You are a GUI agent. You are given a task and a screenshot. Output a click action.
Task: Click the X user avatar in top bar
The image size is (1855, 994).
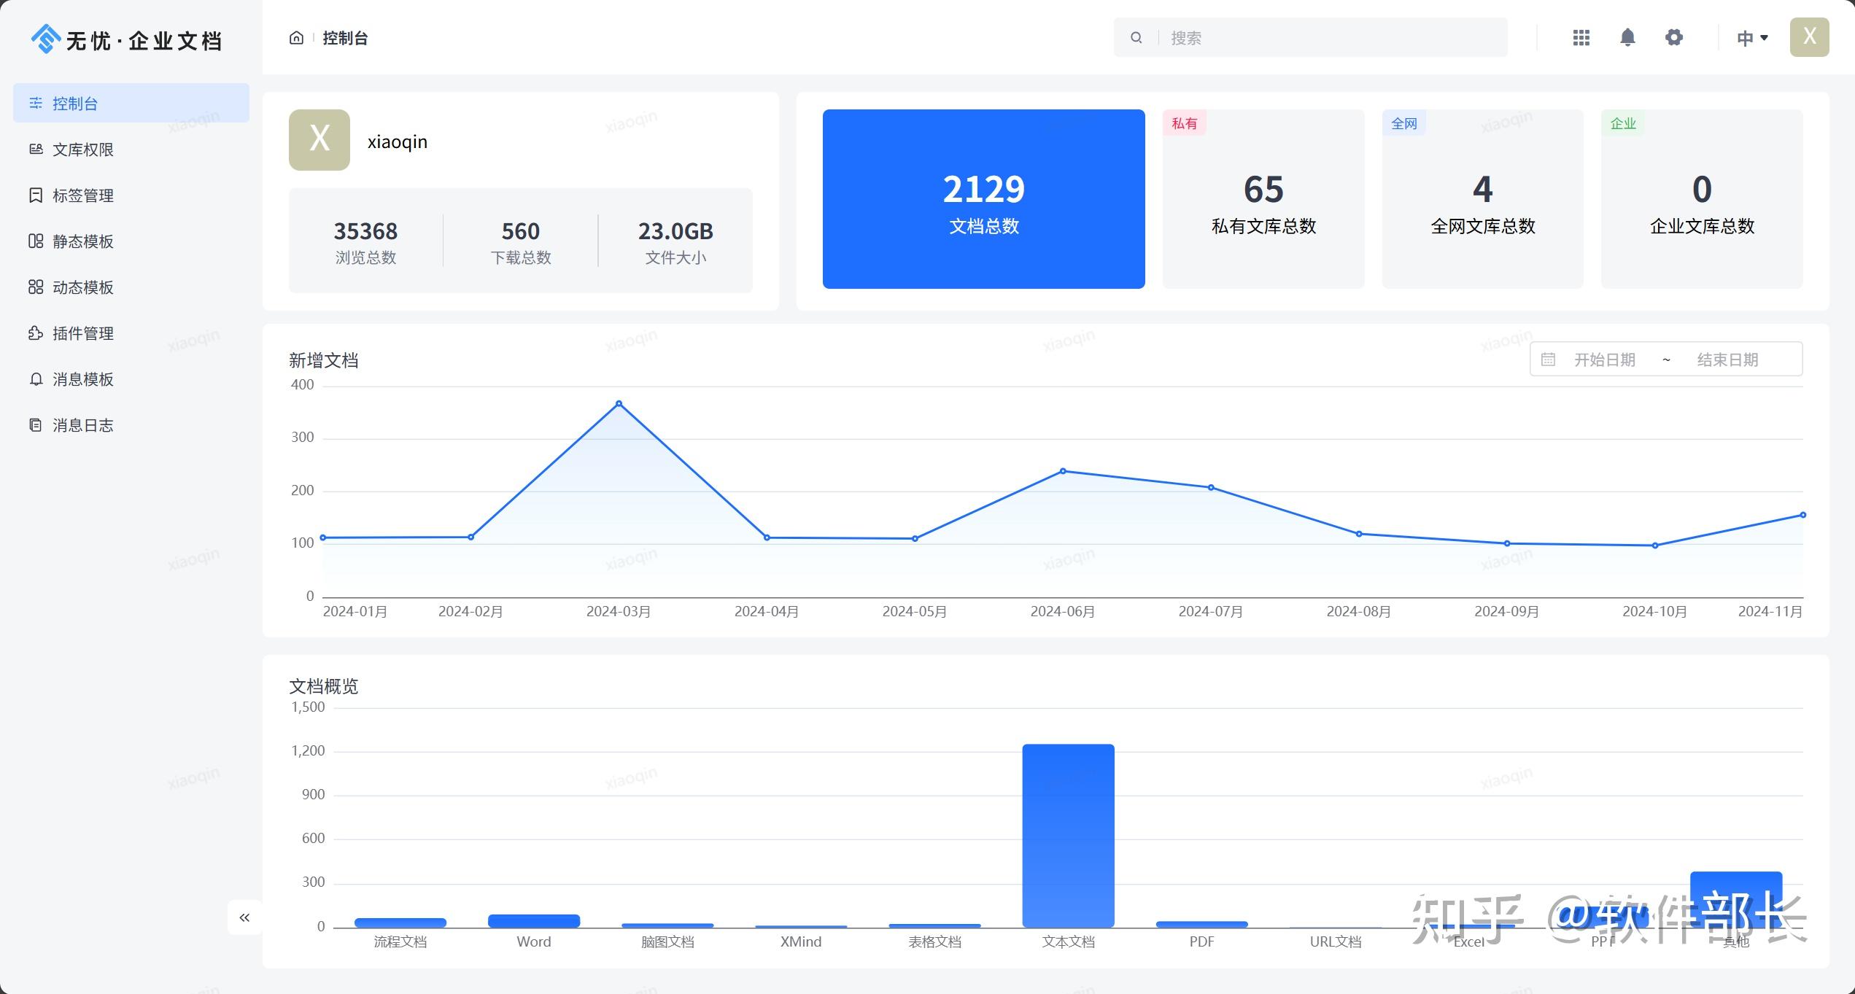point(1809,37)
